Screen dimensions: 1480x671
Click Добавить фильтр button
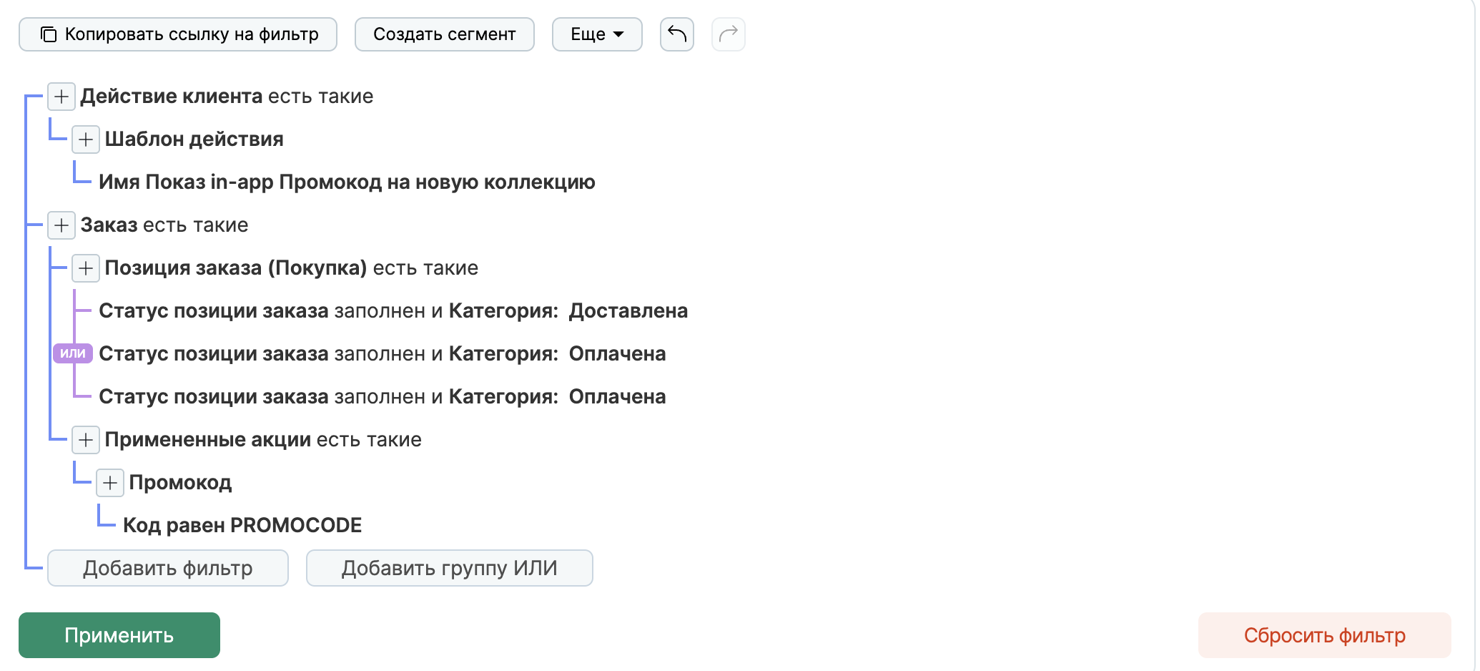(x=168, y=568)
